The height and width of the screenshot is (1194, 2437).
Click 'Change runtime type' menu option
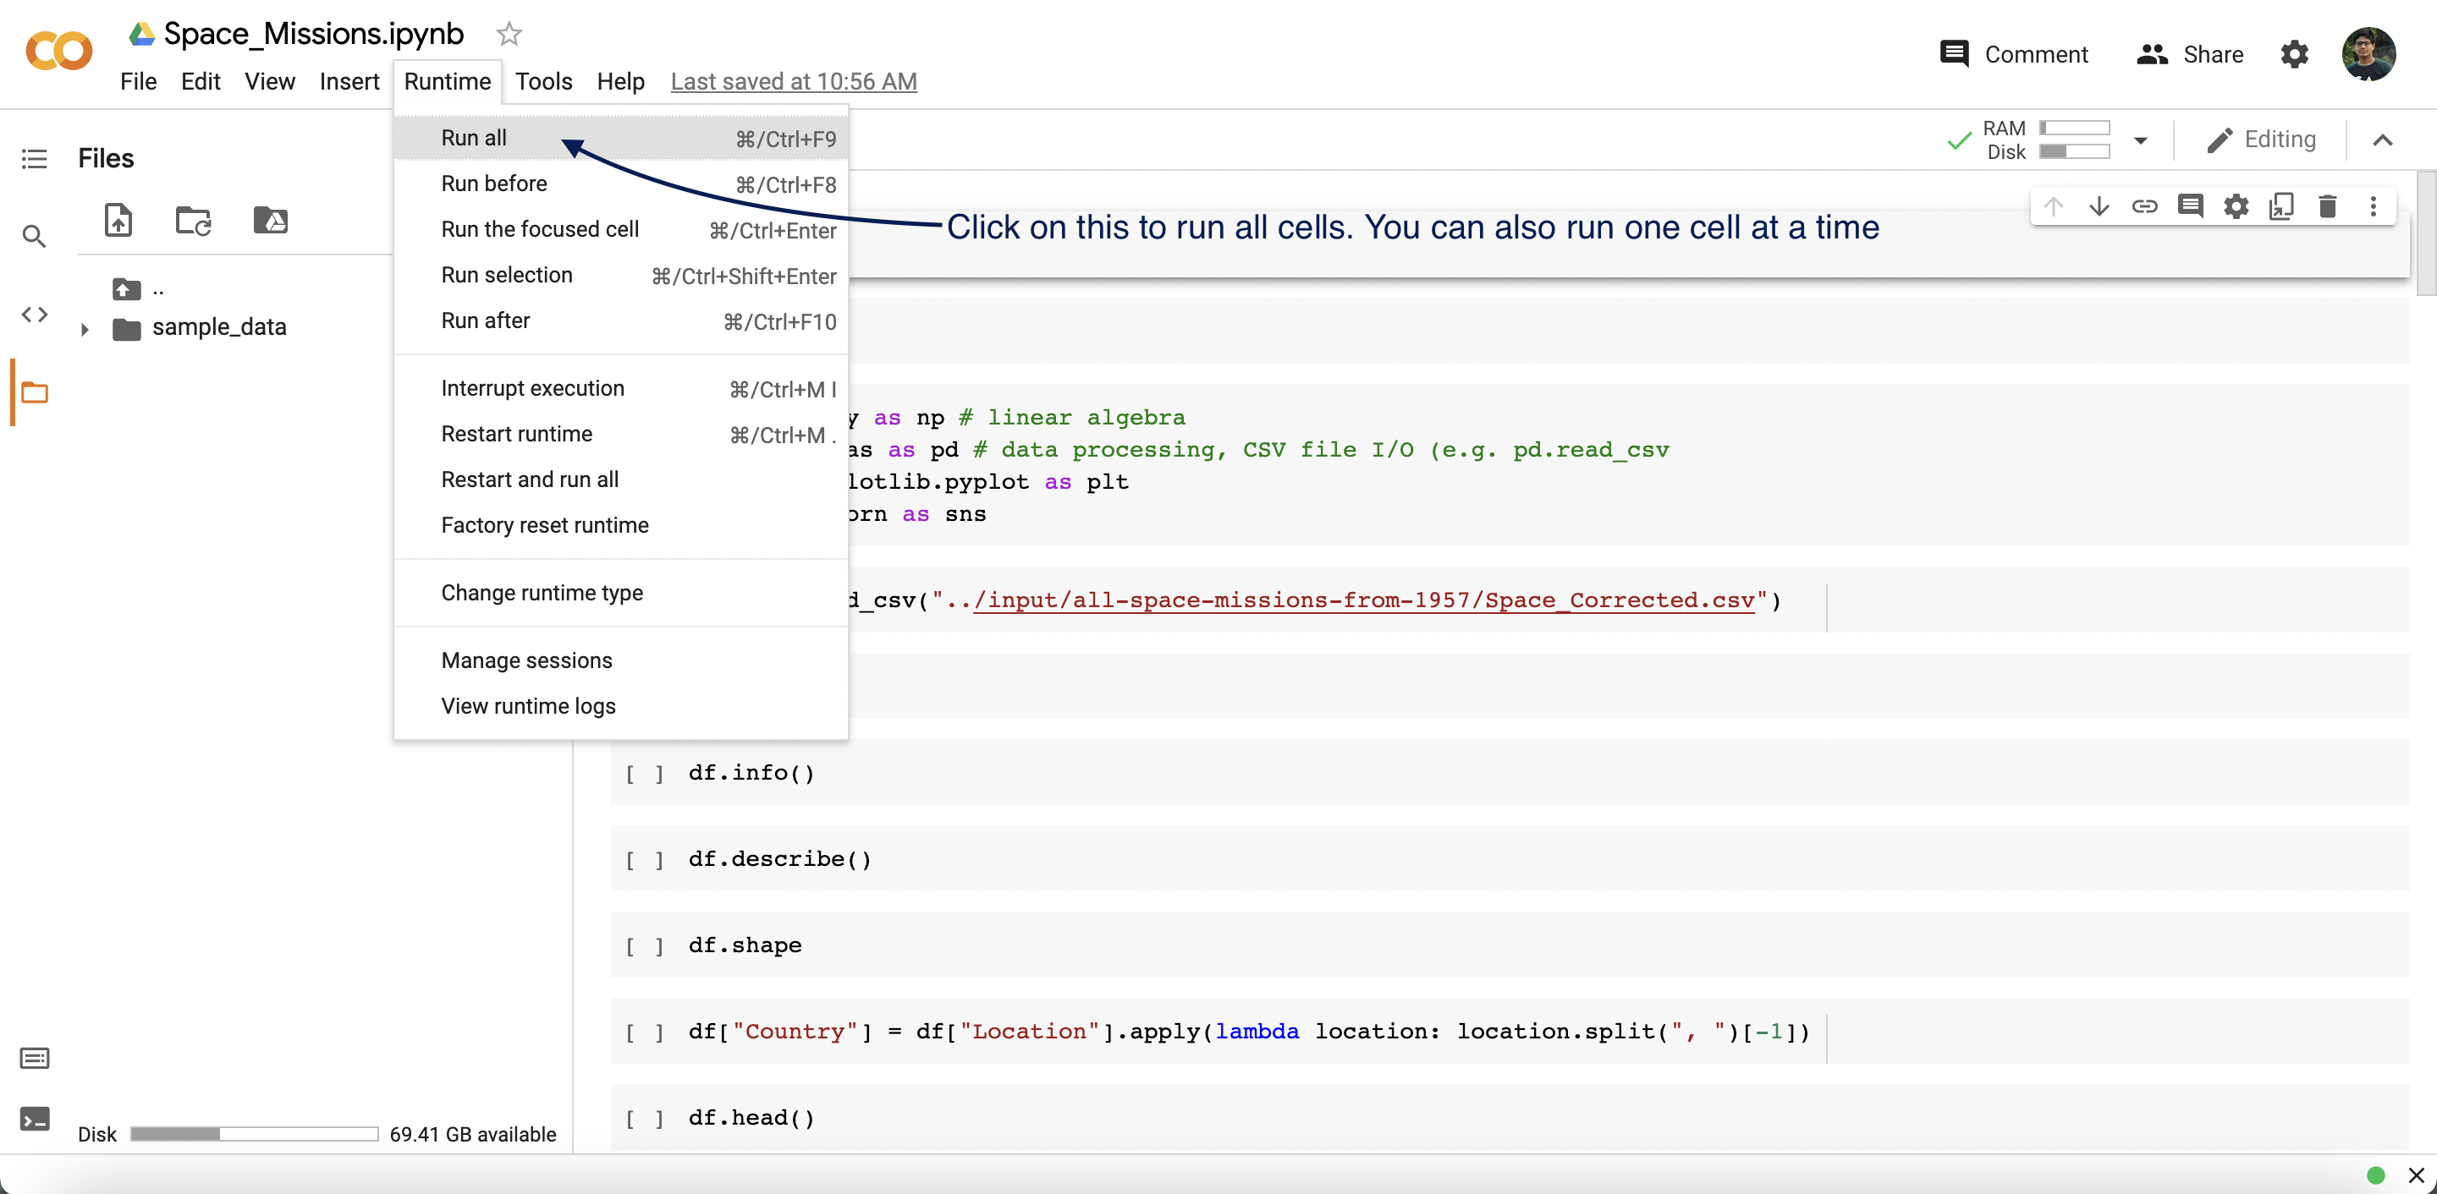[542, 592]
